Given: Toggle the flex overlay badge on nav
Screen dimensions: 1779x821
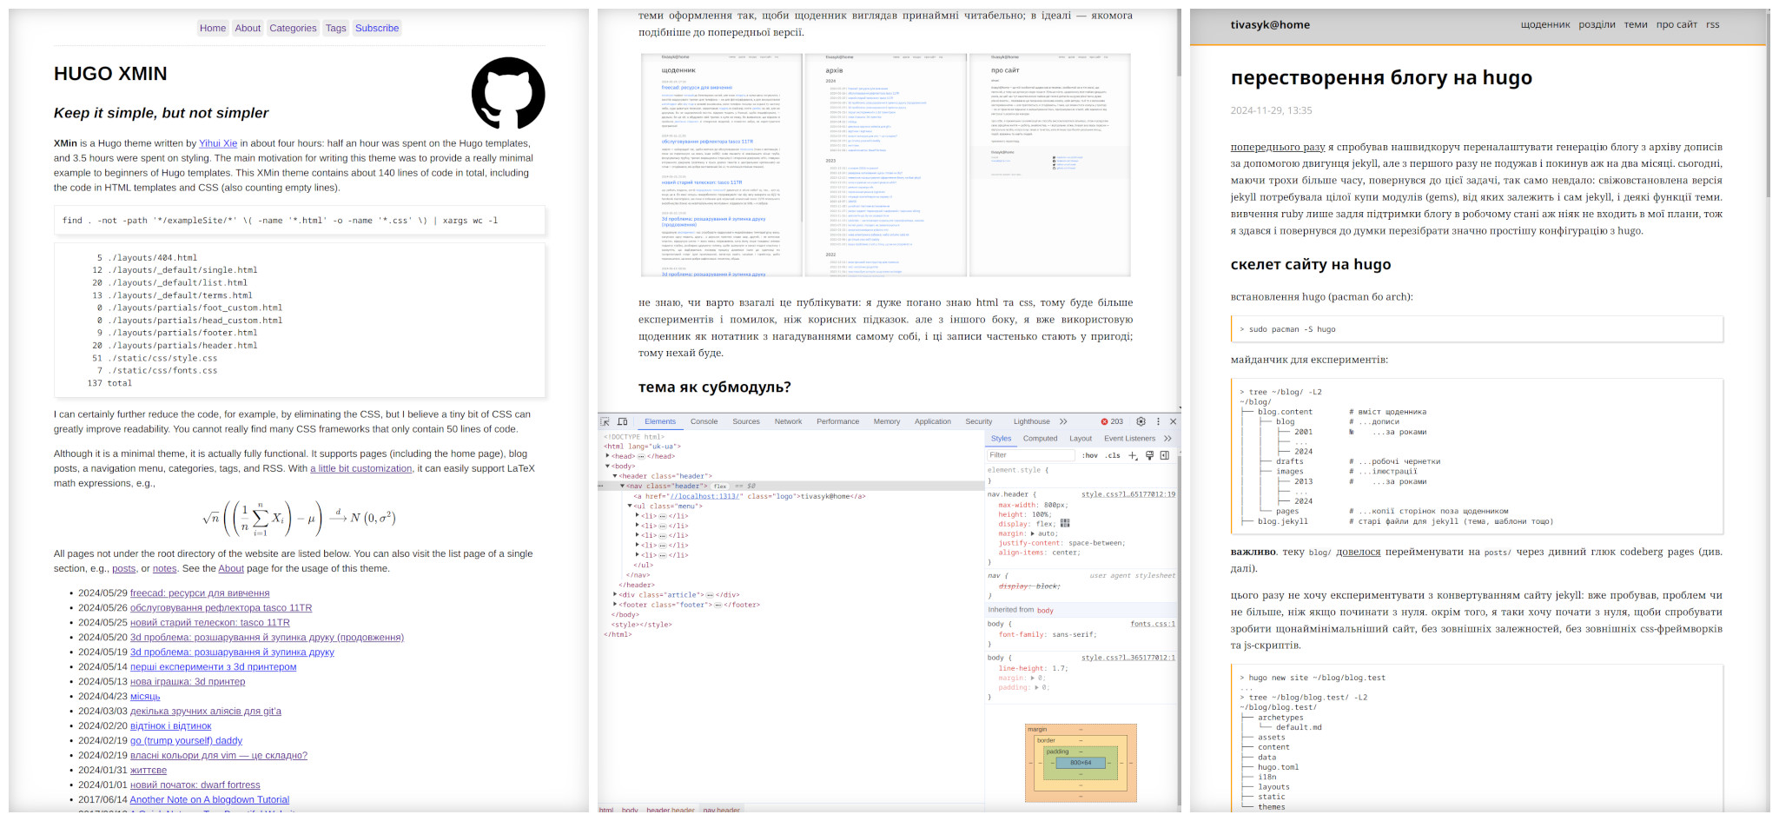Looking at the screenshot, I should [x=720, y=487].
